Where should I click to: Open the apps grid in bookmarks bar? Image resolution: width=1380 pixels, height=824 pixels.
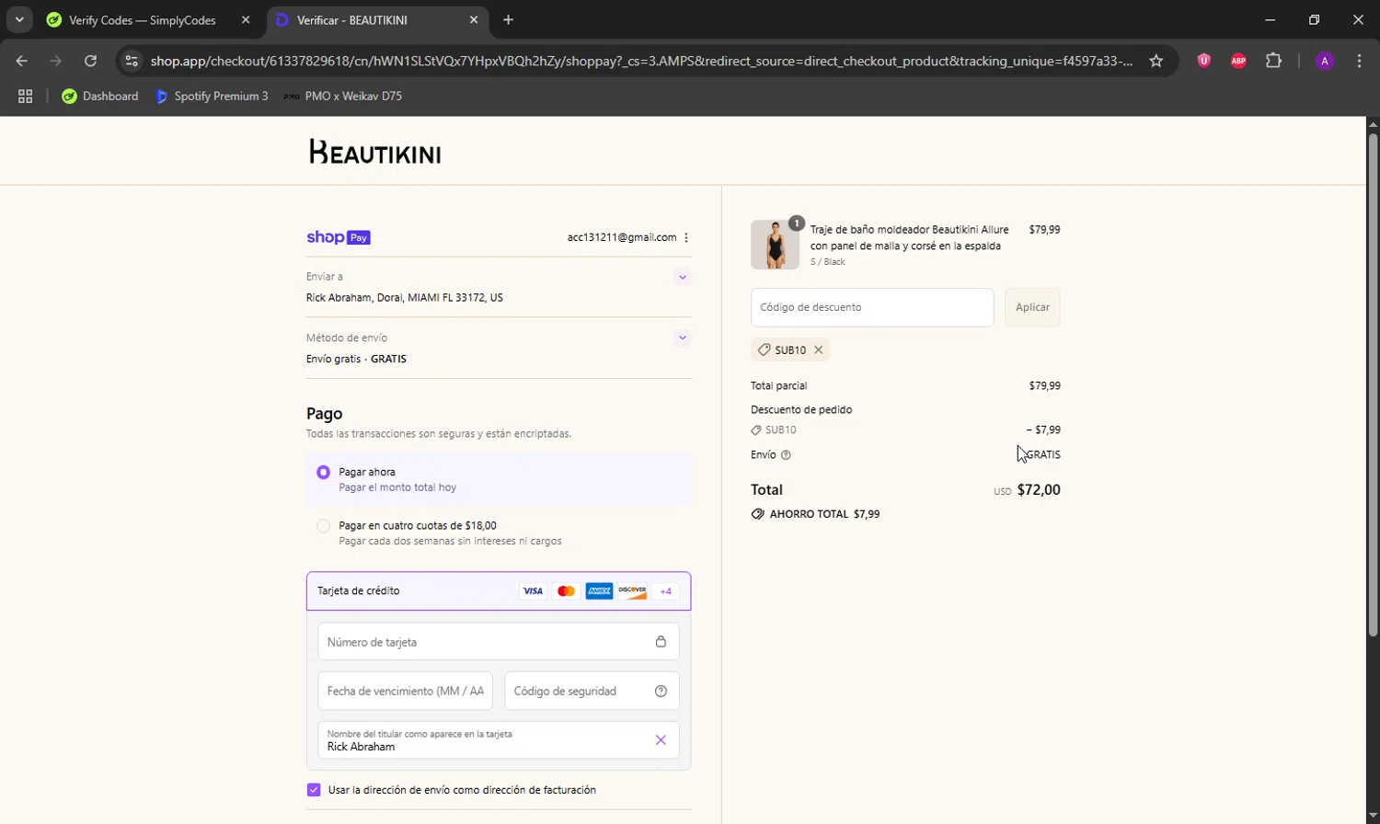(26, 96)
